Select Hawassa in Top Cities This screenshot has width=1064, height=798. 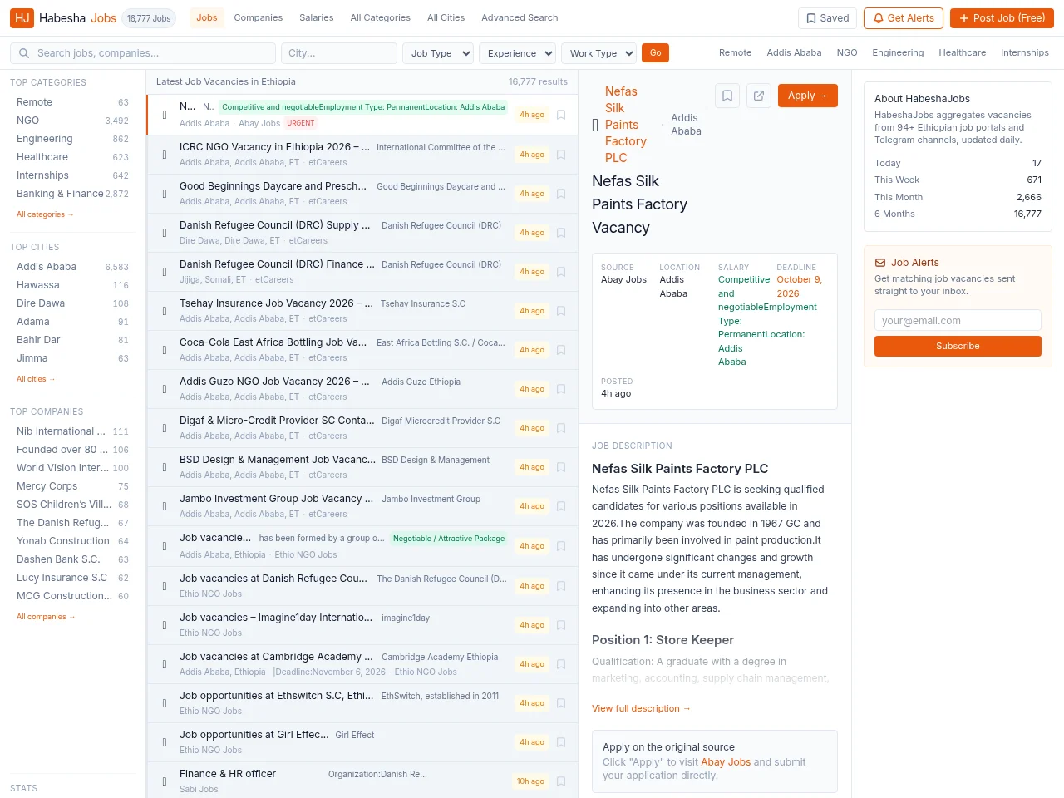tap(72, 285)
